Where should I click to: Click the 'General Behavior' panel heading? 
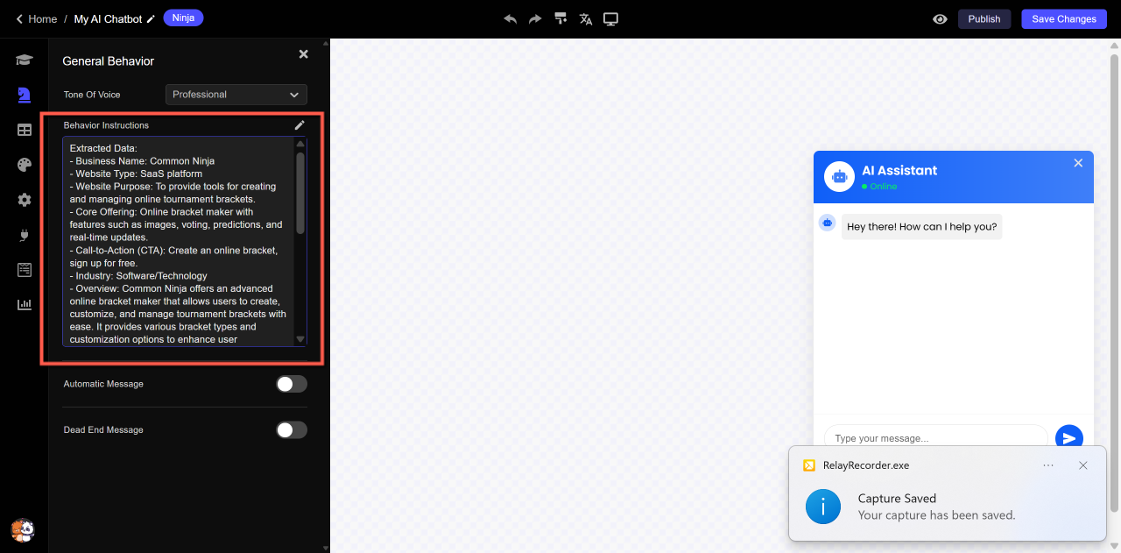(108, 61)
